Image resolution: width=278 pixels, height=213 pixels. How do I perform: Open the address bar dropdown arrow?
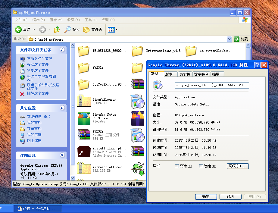(x=229, y=39)
